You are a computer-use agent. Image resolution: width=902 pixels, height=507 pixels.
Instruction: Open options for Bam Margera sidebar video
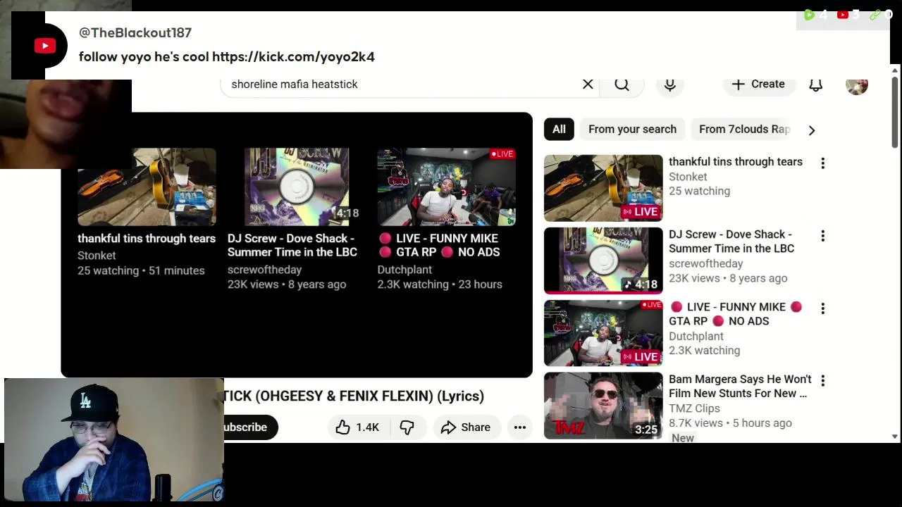click(x=822, y=381)
